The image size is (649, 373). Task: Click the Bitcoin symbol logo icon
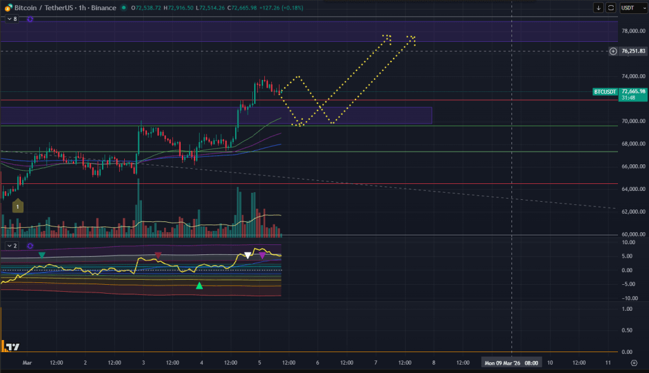pos(6,8)
